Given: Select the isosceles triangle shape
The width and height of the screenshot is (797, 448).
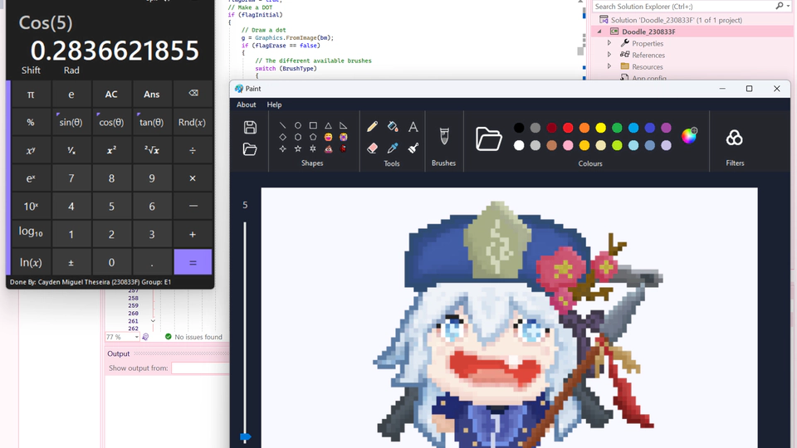Looking at the screenshot, I should point(329,125).
